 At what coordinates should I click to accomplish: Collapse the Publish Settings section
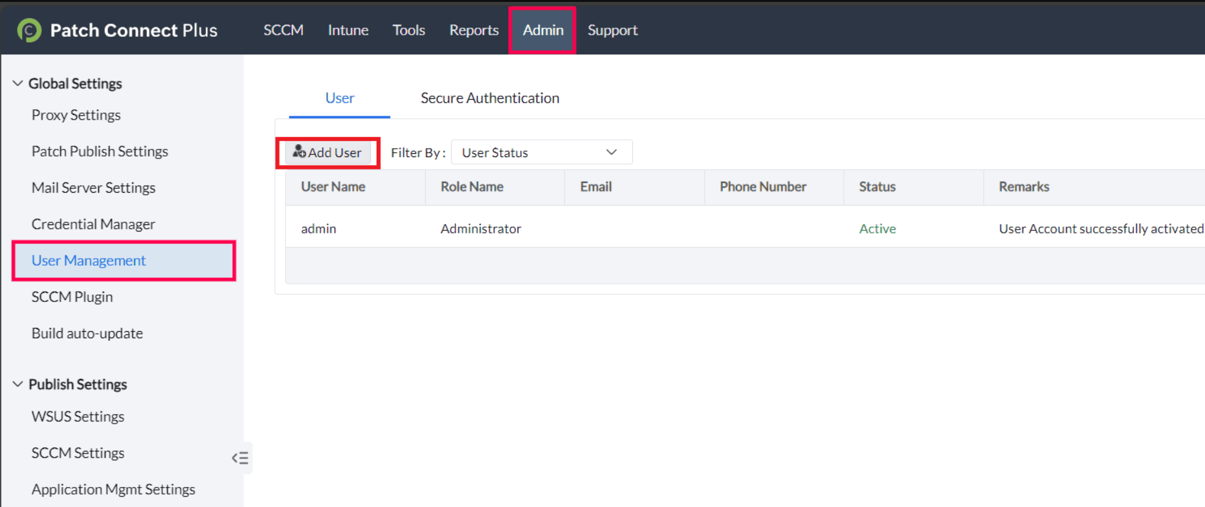click(x=17, y=384)
